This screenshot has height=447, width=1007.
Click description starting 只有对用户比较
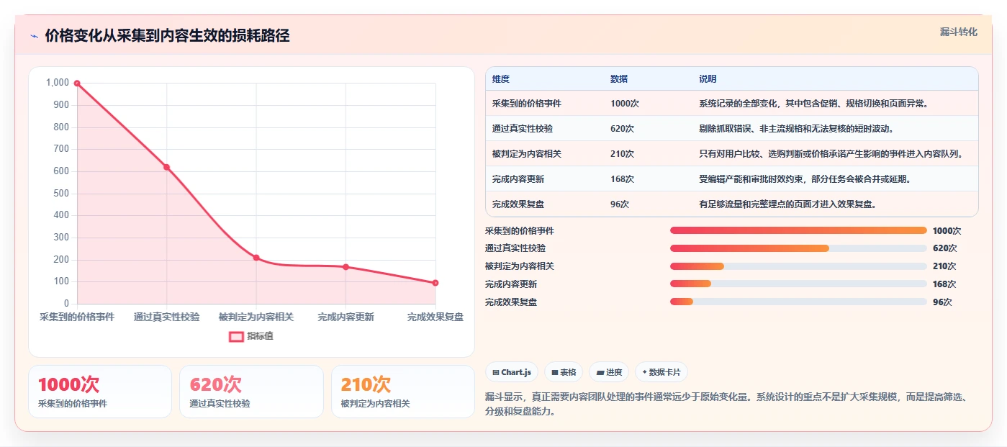click(831, 154)
